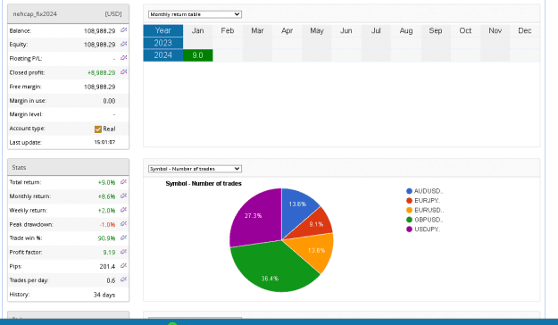Image resolution: width=558 pixels, height=325 pixels.
Task: Select the 2024 year row header
Action: point(163,55)
